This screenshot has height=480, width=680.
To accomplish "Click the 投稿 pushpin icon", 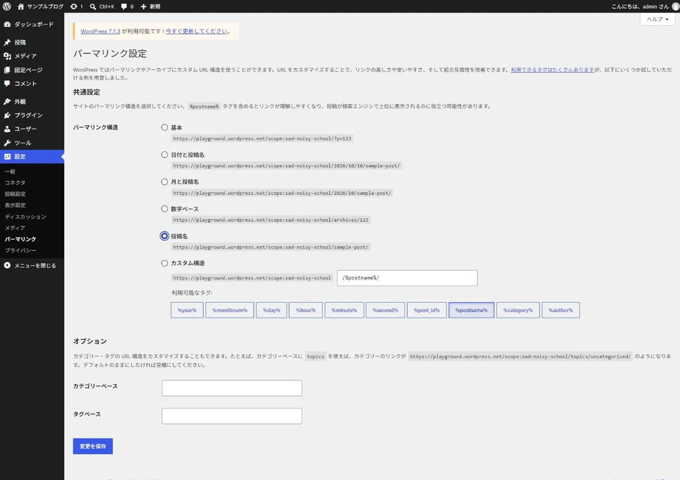I will pos(7,42).
